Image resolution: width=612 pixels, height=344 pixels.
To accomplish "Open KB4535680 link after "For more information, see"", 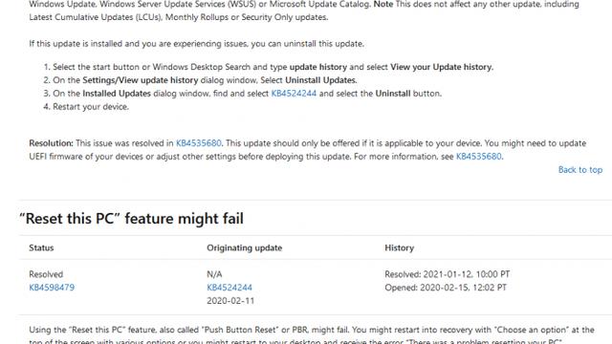I will 478,157.
